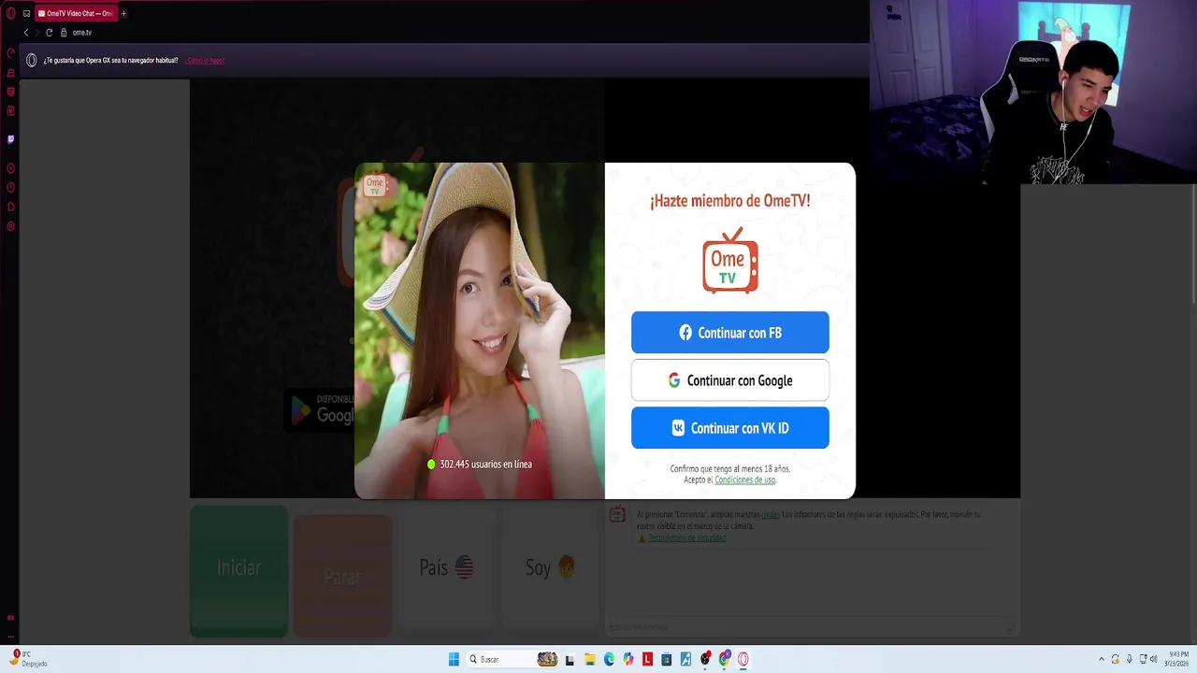The width and height of the screenshot is (1197, 673).
Task: Open History clock icon in sidebar
Action: pos(10,188)
